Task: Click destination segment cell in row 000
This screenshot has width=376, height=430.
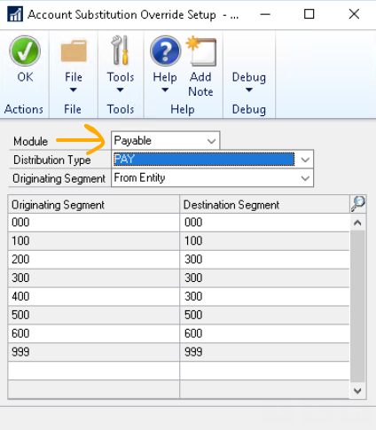Action: [x=264, y=223]
